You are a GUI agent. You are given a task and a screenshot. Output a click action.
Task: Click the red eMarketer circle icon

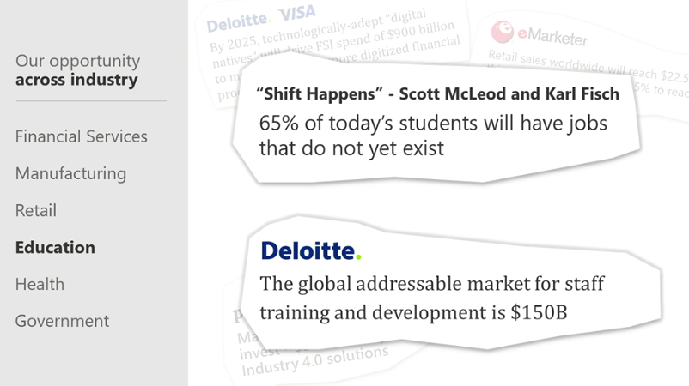point(502,33)
